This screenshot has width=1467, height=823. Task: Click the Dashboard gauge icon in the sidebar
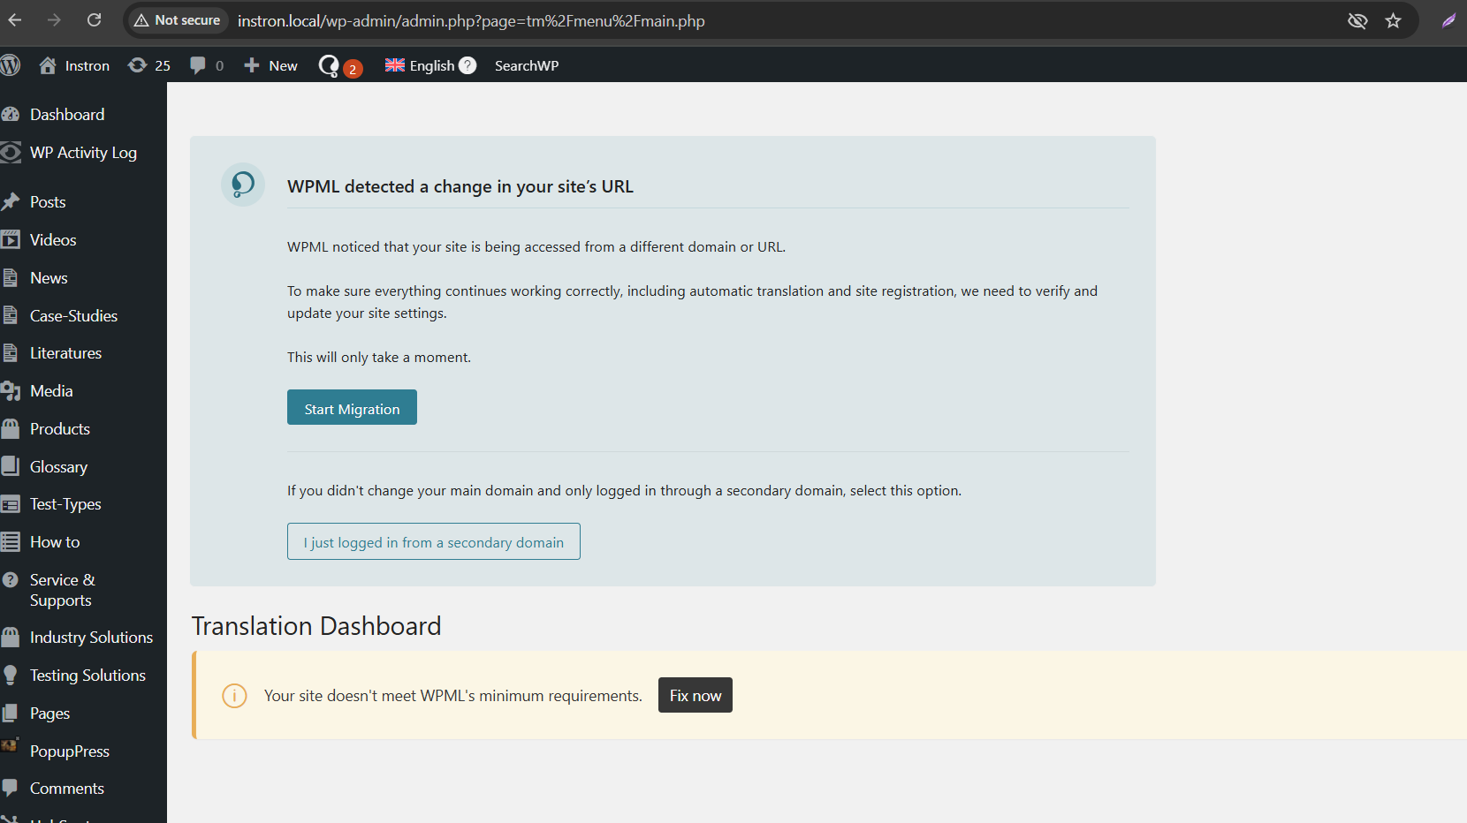pyautogui.click(x=11, y=115)
